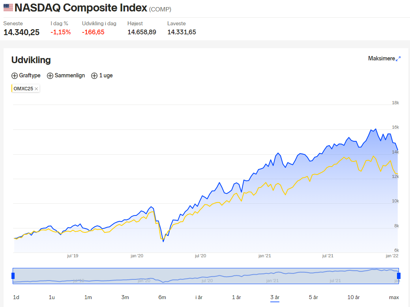The image size is (410, 307).
Task: Select the 5 år time range
Action: tap(313, 297)
